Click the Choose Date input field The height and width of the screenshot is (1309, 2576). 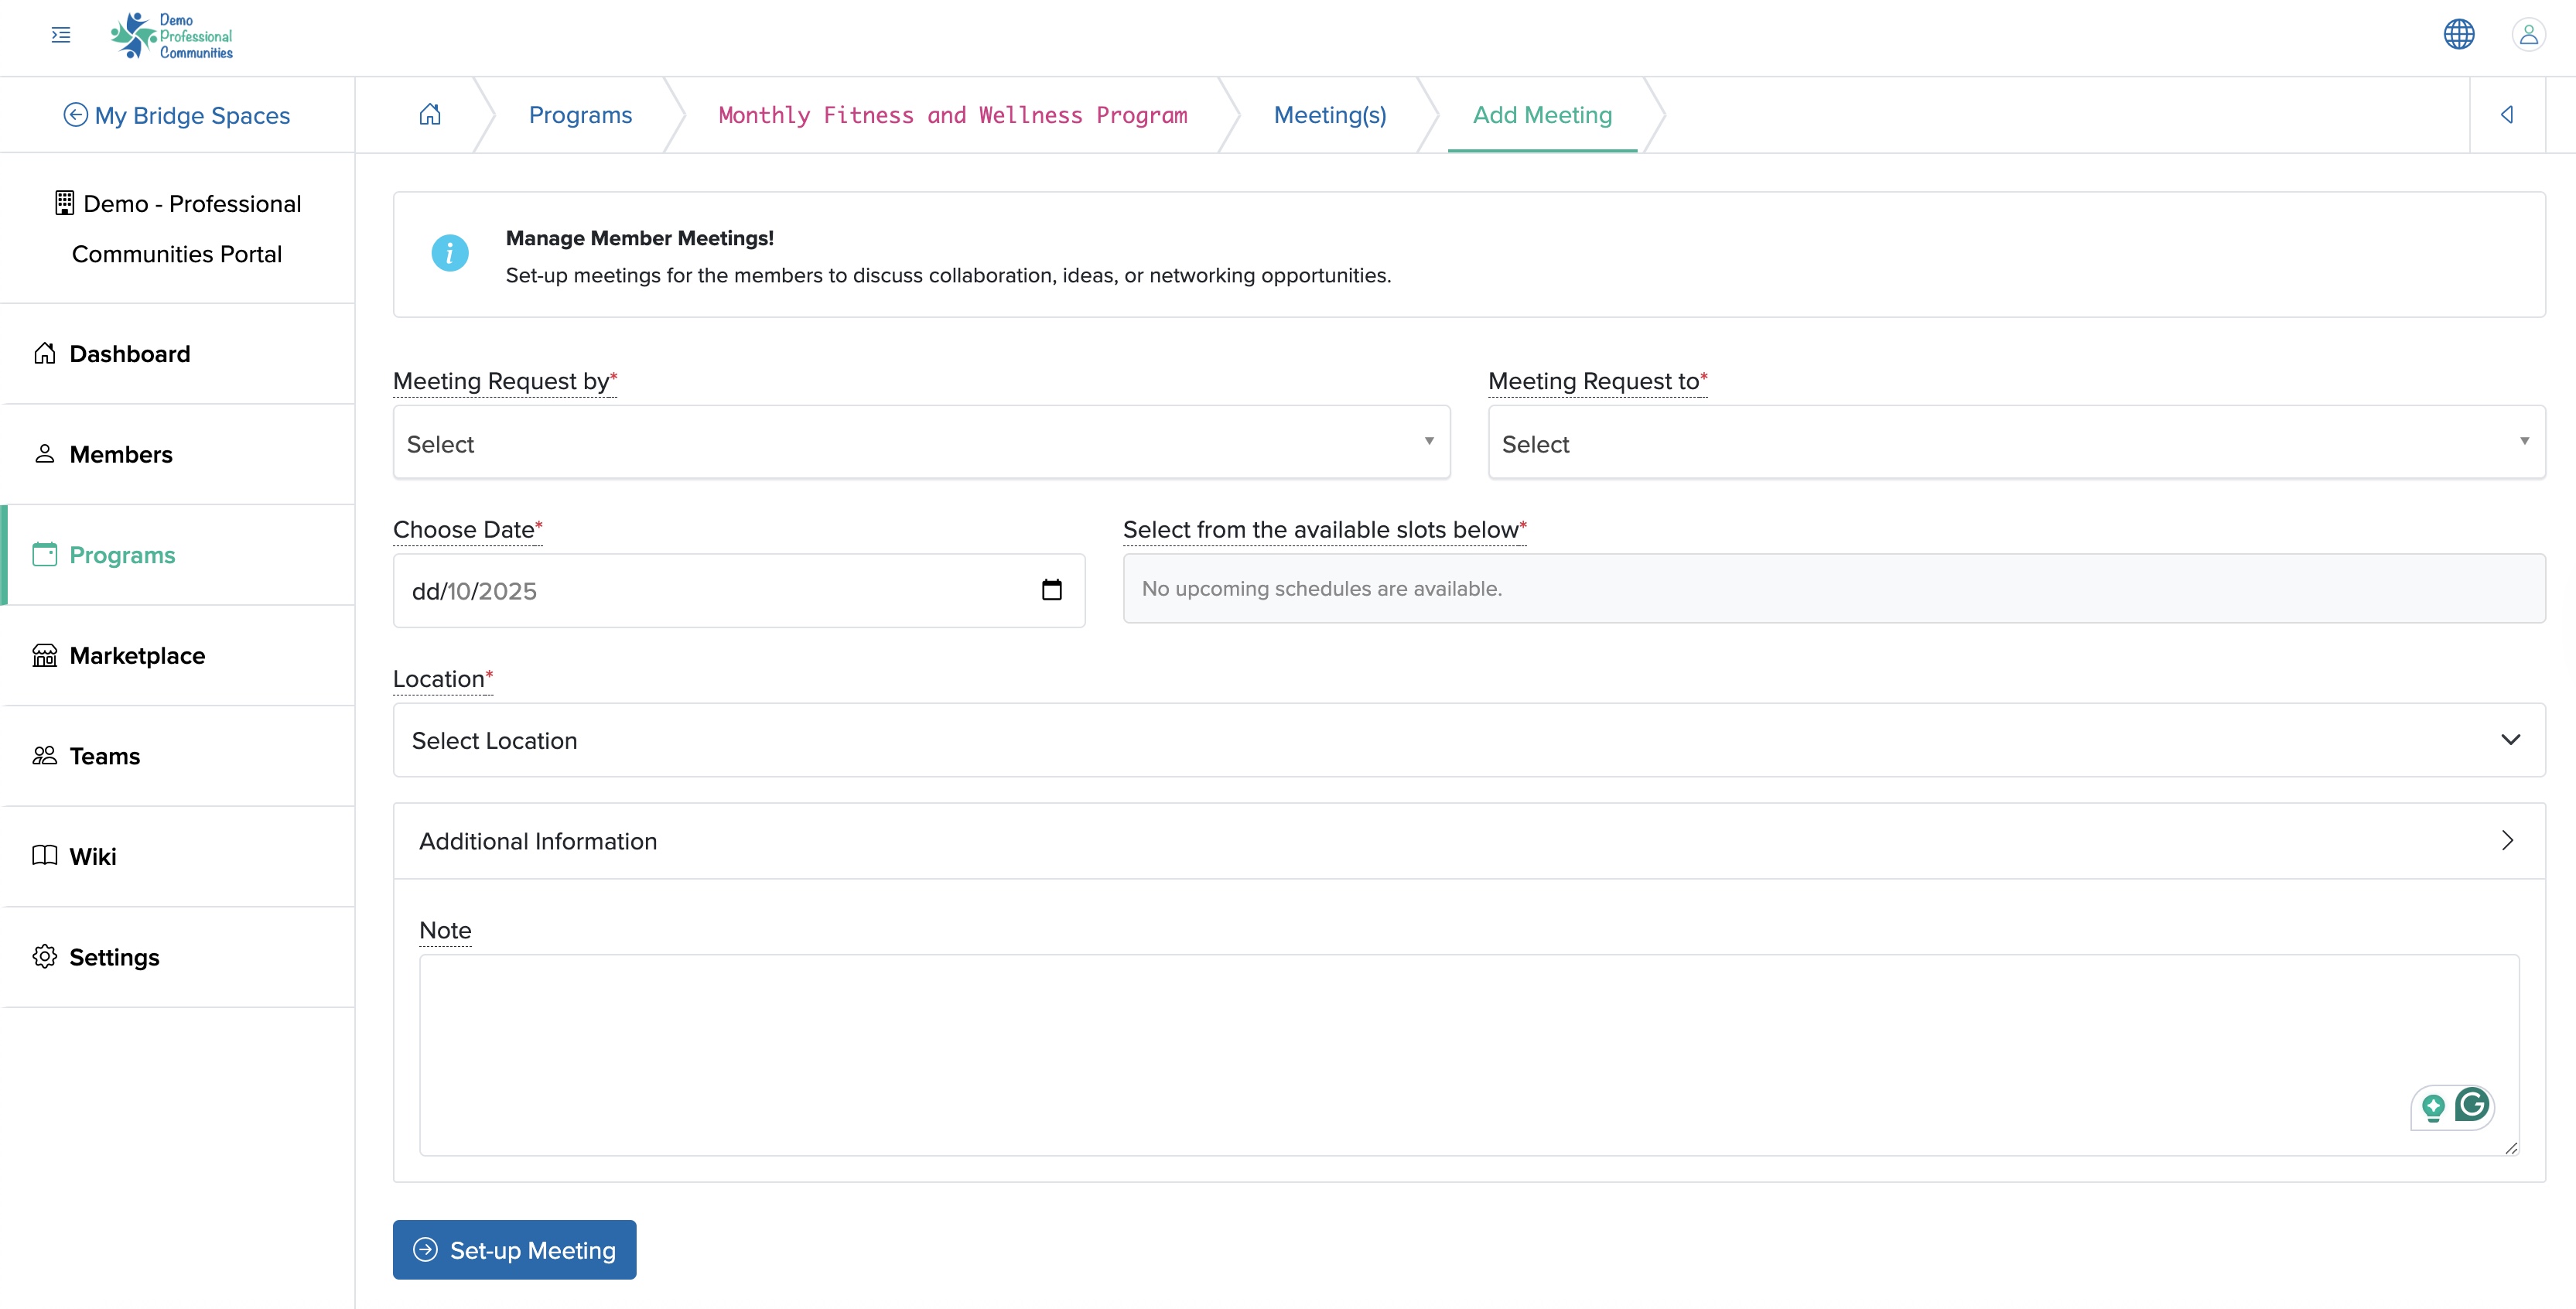(739, 591)
